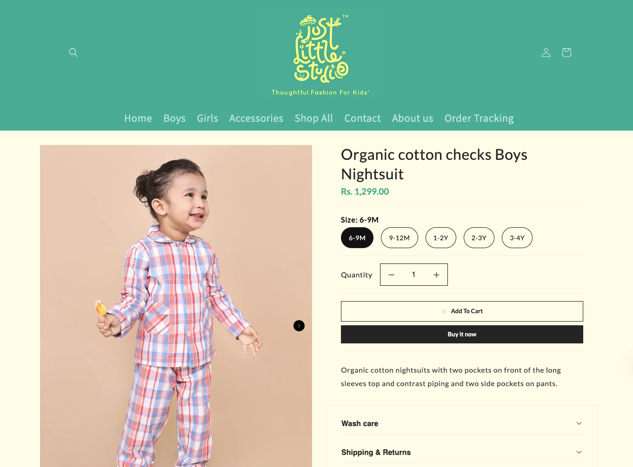Open the Boys menu item
This screenshot has height=467, width=633.
pyautogui.click(x=174, y=118)
